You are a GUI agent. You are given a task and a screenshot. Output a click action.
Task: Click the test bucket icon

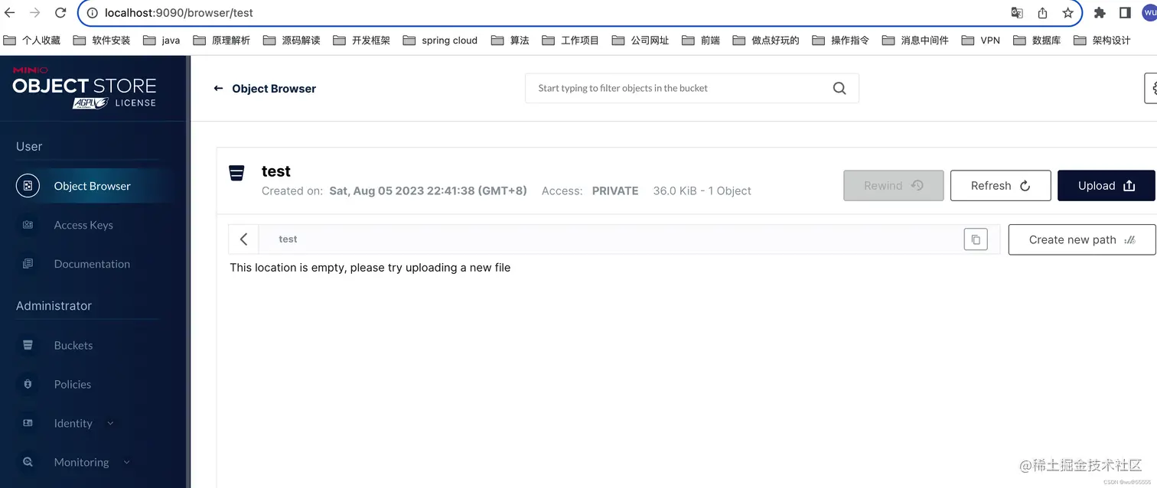click(237, 173)
